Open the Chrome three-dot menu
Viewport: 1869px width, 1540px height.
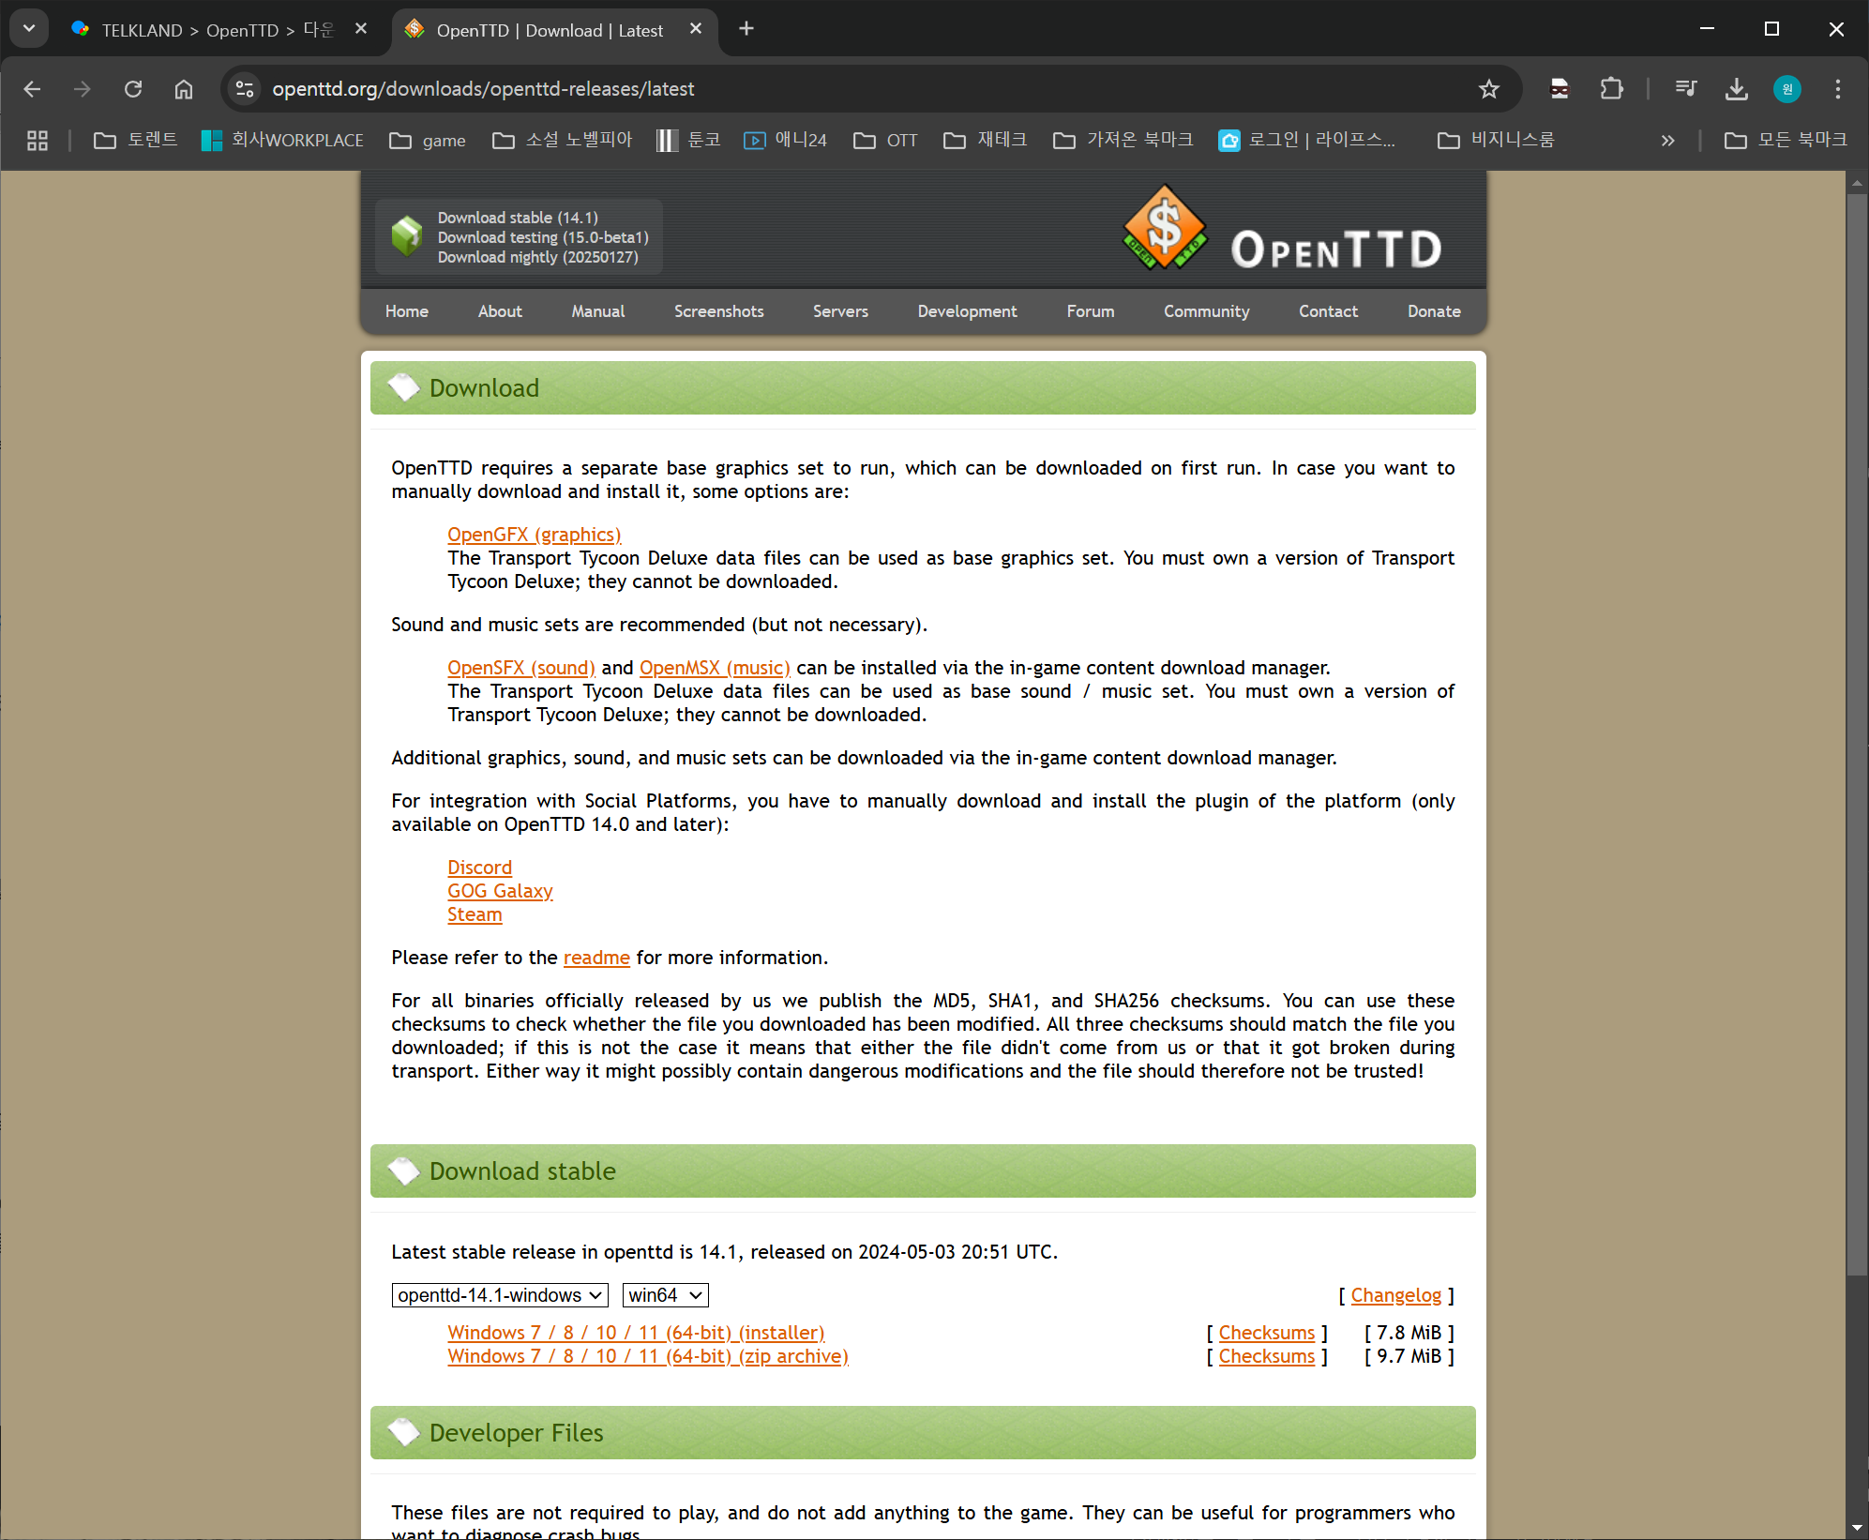[x=1838, y=89]
